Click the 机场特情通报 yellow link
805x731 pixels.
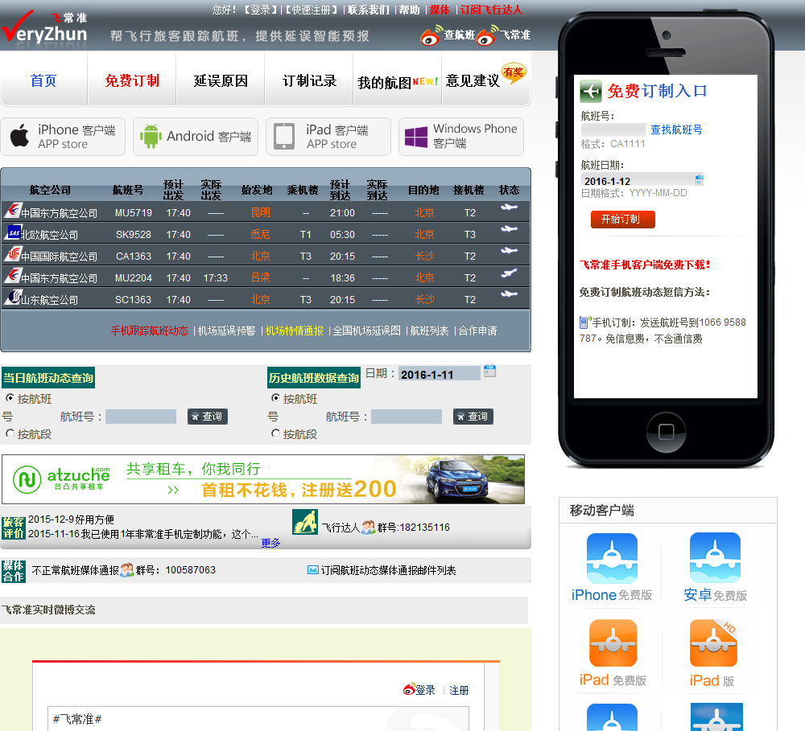[x=294, y=331]
